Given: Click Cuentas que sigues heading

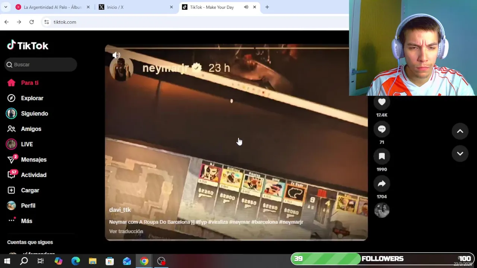Looking at the screenshot, I should point(30,242).
